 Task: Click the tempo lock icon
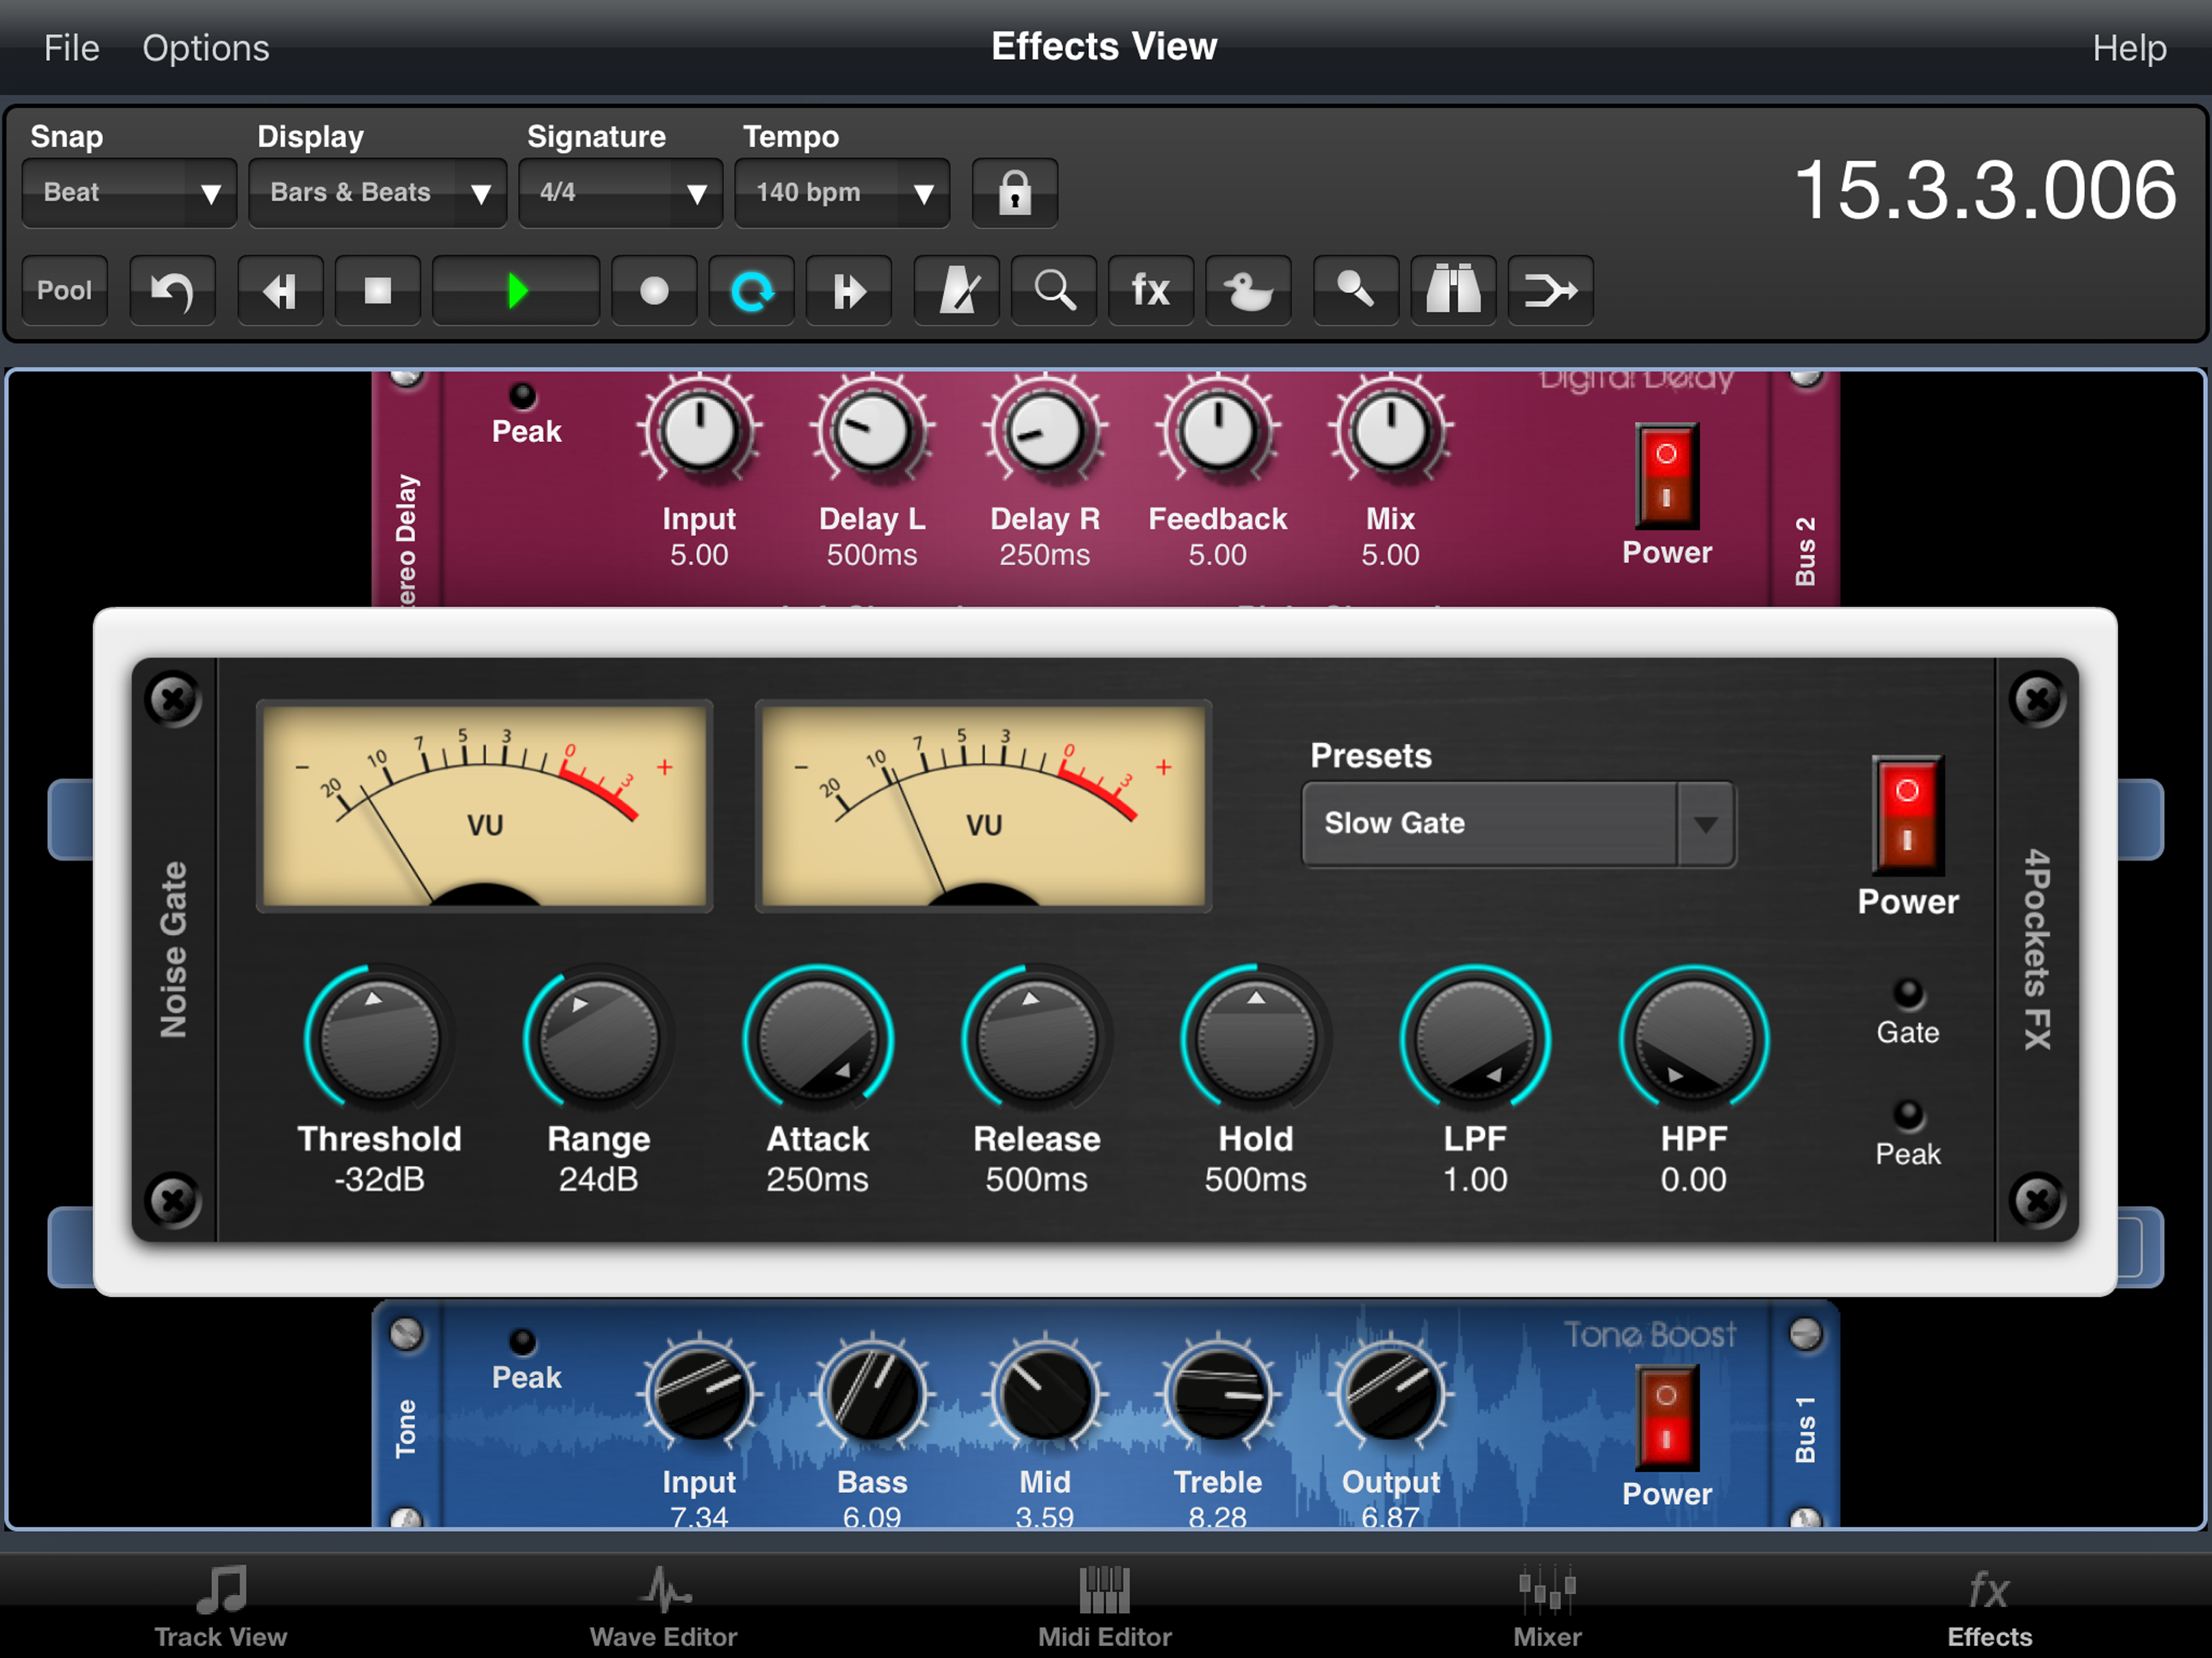pyautogui.click(x=1014, y=193)
